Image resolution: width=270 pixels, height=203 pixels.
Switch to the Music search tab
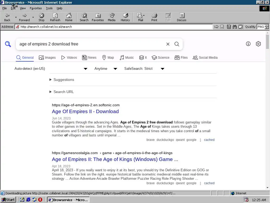pos(127,57)
